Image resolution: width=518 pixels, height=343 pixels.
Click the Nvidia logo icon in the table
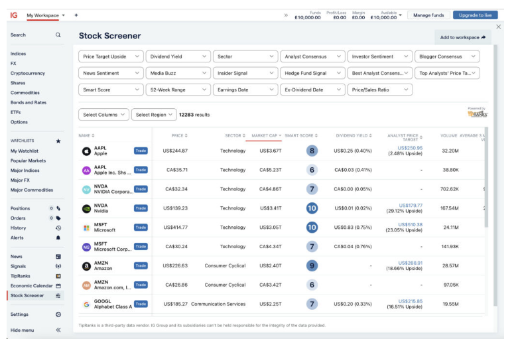[86, 208]
